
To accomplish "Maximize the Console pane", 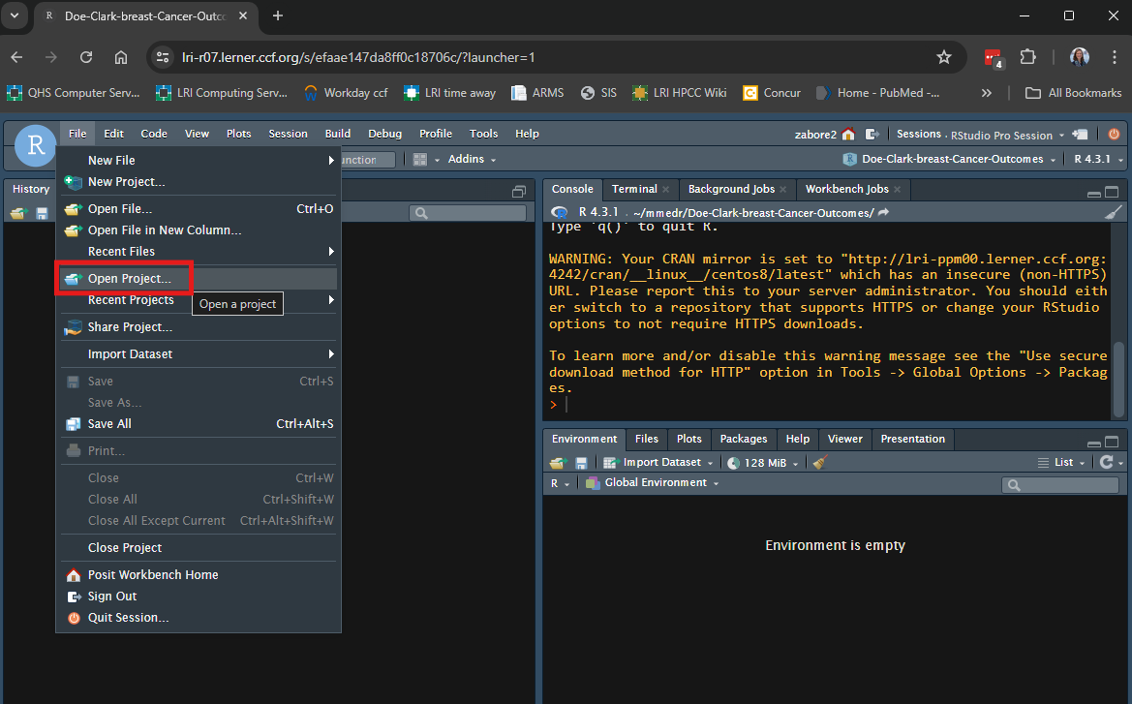I will [x=1112, y=192].
